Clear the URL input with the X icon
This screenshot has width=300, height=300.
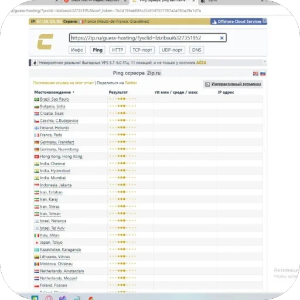click(x=221, y=38)
